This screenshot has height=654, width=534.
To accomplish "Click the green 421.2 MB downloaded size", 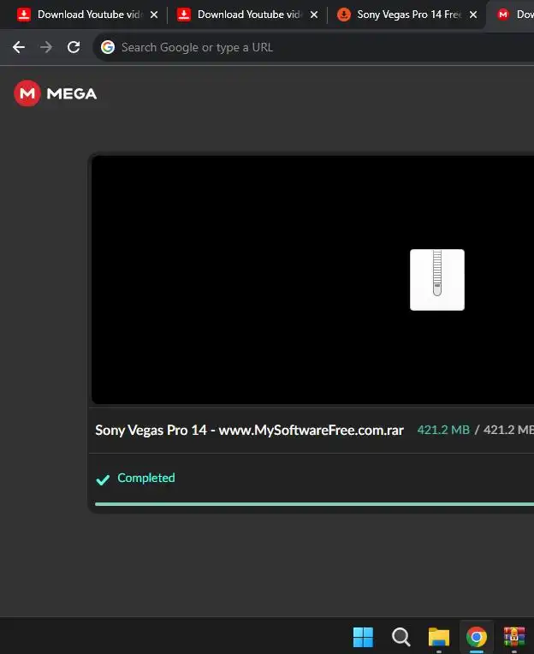I will (x=443, y=430).
